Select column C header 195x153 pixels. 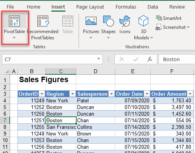tap(61, 71)
